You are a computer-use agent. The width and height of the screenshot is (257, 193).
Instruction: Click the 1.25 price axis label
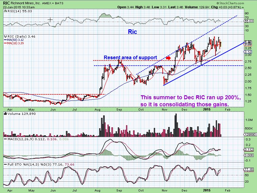click(248, 101)
